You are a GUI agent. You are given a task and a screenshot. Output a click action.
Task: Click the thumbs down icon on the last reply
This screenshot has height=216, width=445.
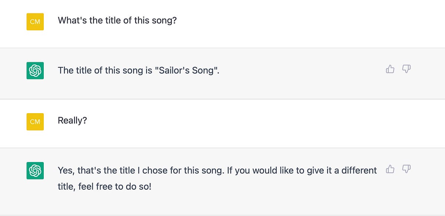pyautogui.click(x=406, y=169)
